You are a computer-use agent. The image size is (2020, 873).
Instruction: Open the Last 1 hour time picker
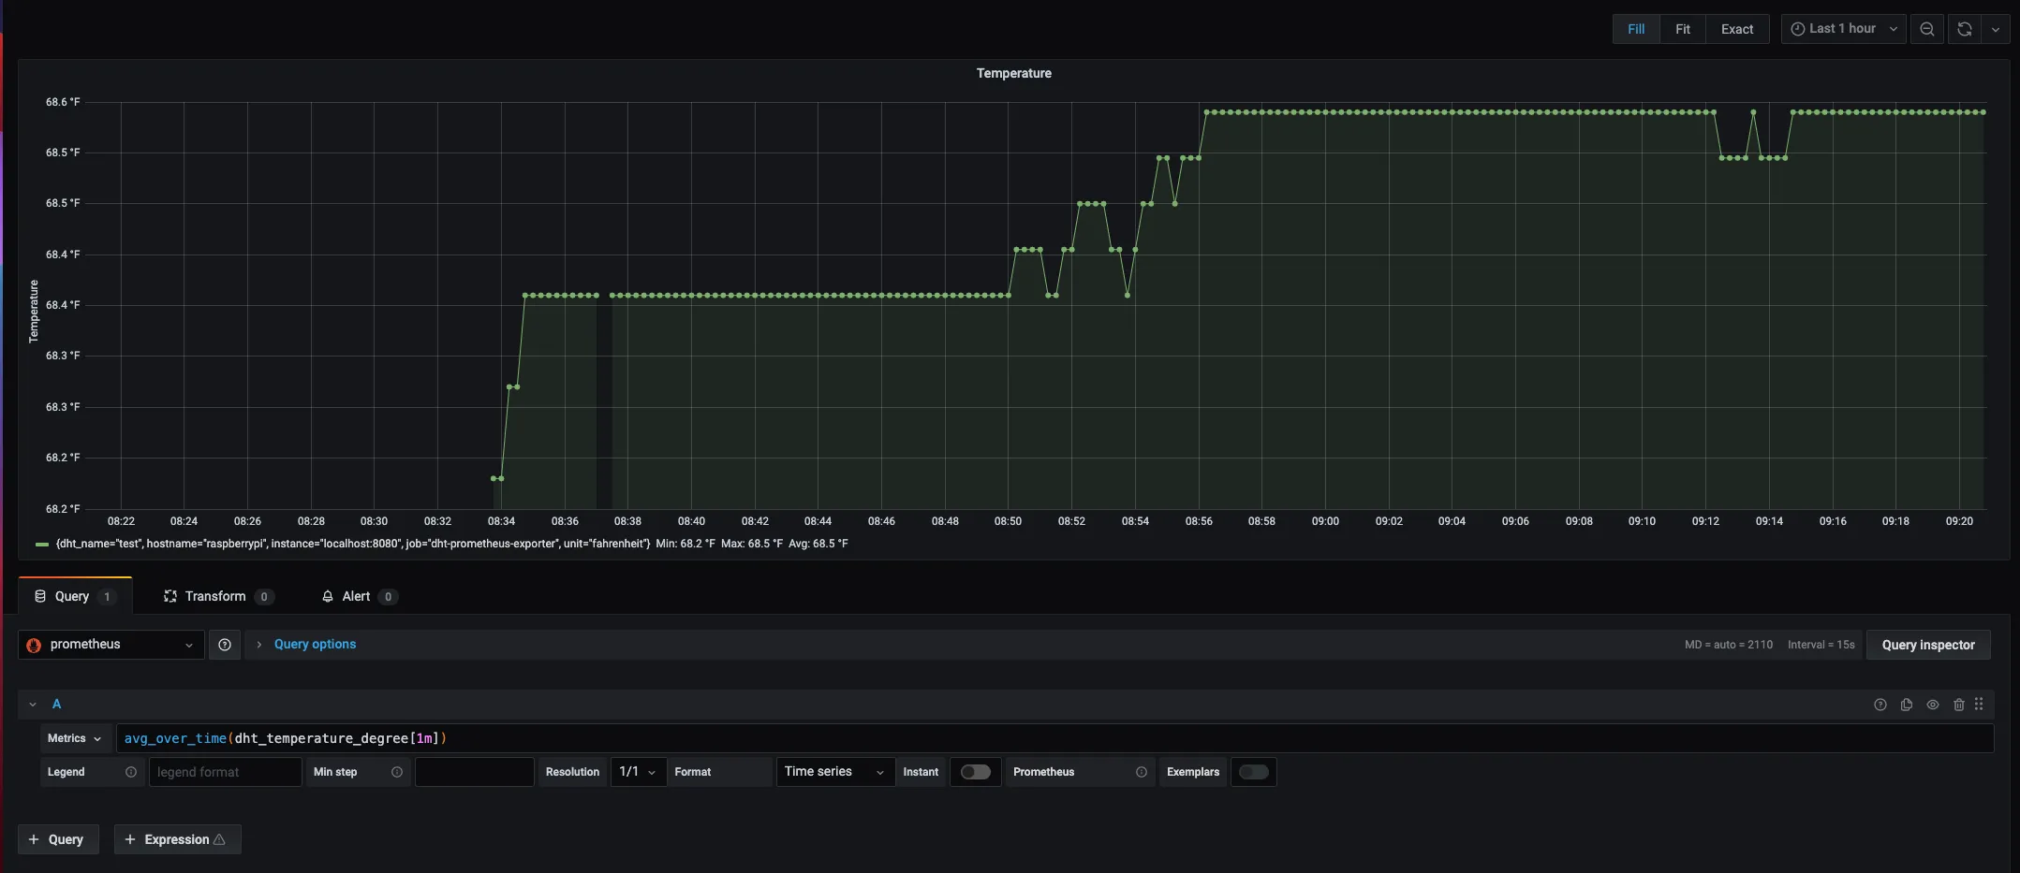click(1843, 29)
